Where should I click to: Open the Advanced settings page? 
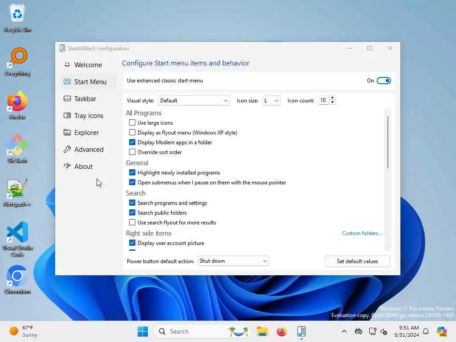coord(88,149)
